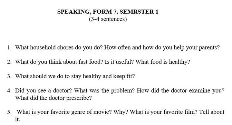This screenshot has height=125, width=232.
Task: Click the word 'Why?' in question 5
Action: click(121, 112)
